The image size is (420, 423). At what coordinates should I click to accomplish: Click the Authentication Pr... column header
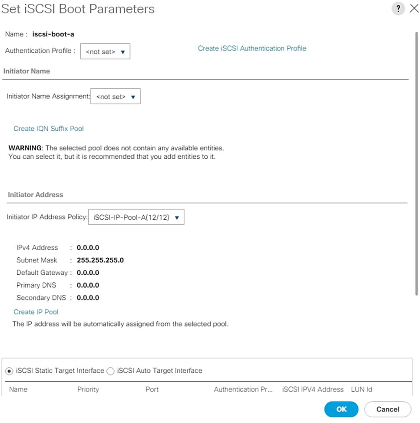coord(243,390)
